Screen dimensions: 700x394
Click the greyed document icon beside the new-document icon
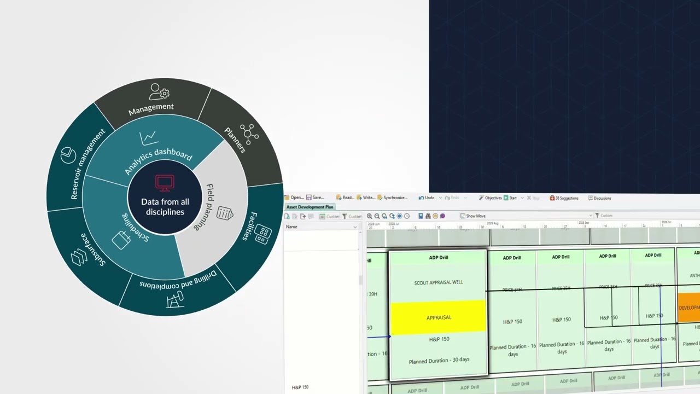pos(295,216)
